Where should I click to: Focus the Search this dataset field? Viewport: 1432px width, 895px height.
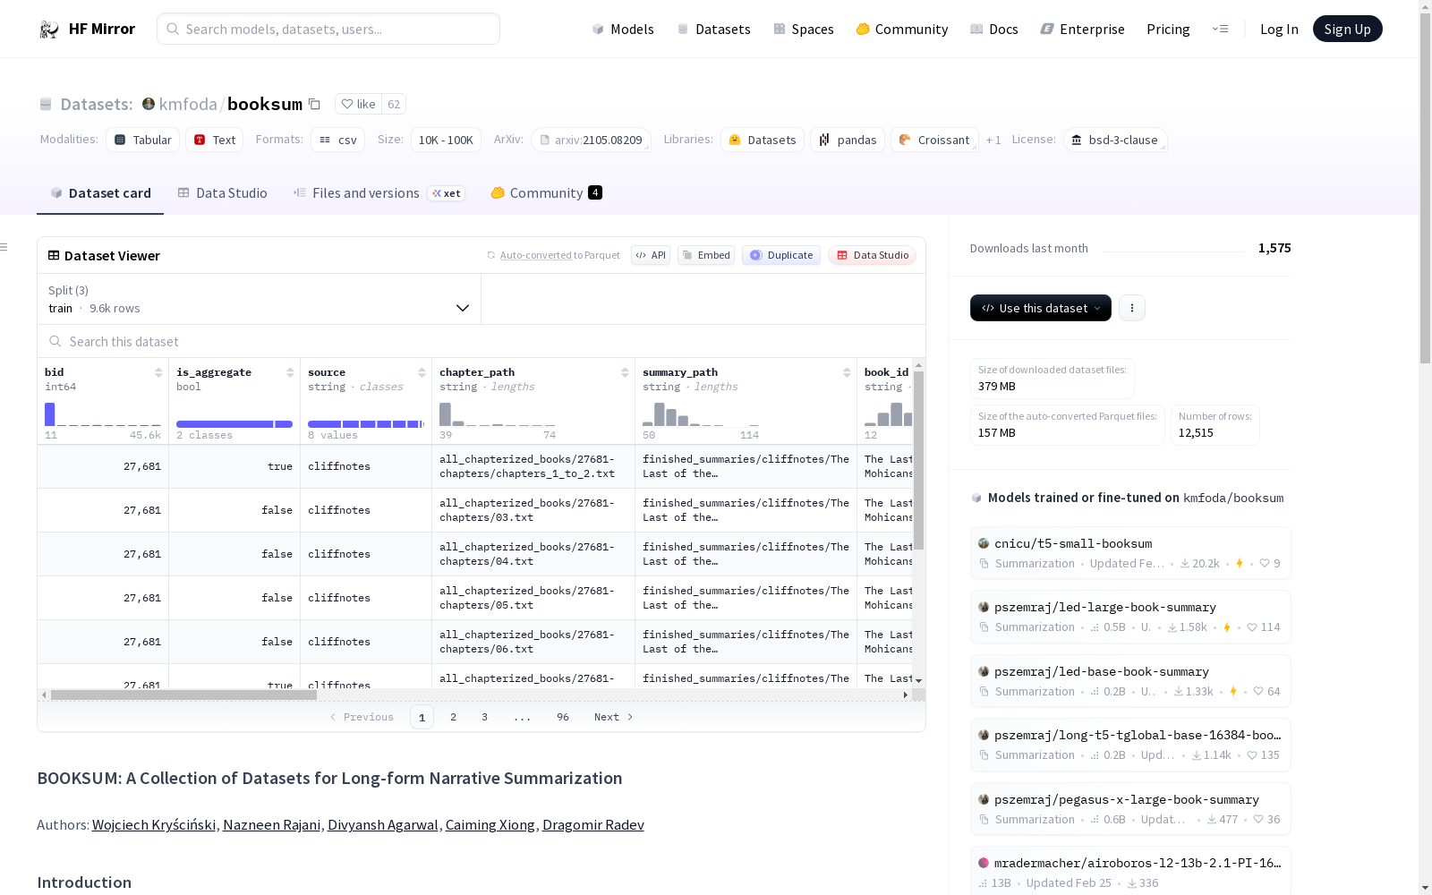tap(482, 341)
